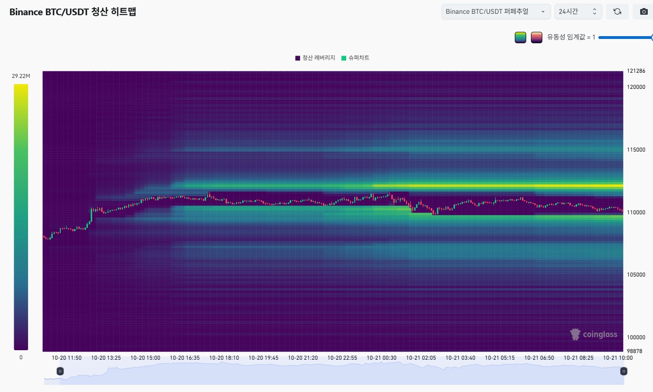
Task: Toggle the 슈퍼차트 legend series
Action: click(355, 58)
